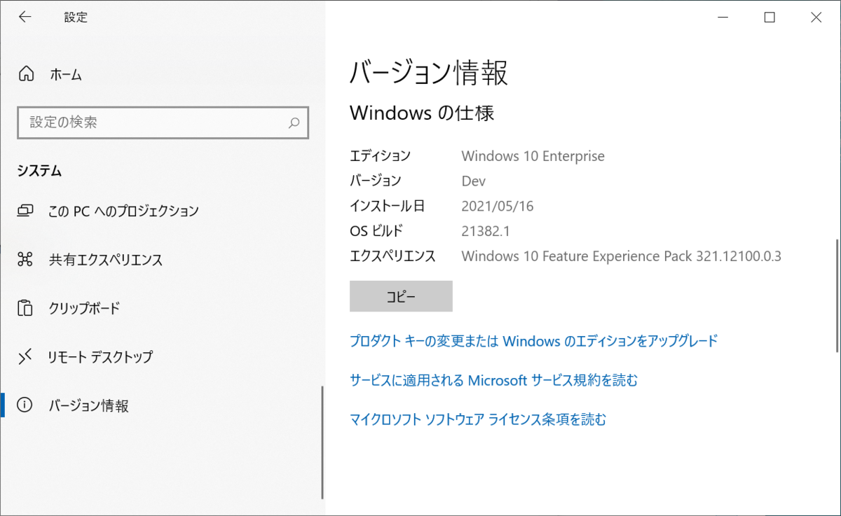Screen dimensions: 841x516
Task: Click the Feature Experience Pack 321.12100.0.3 text
Action: click(x=621, y=256)
